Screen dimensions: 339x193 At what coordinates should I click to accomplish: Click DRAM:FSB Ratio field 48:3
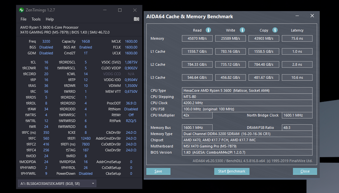click(x=297, y=128)
